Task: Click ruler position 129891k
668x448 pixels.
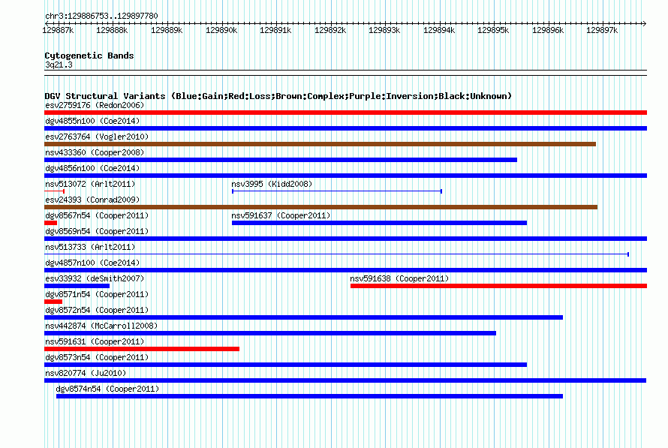Action: coord(275,30)
